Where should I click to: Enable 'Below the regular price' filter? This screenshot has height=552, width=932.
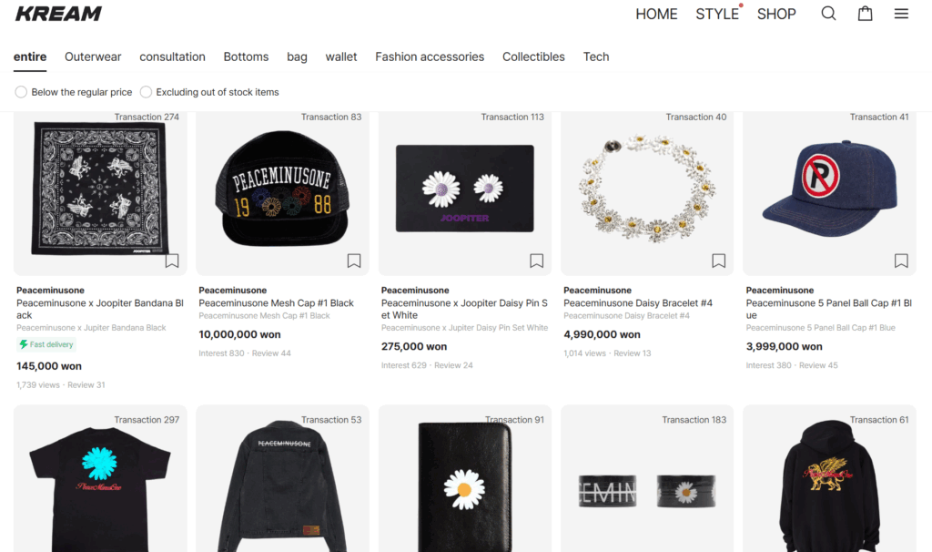tap(21, 92)
